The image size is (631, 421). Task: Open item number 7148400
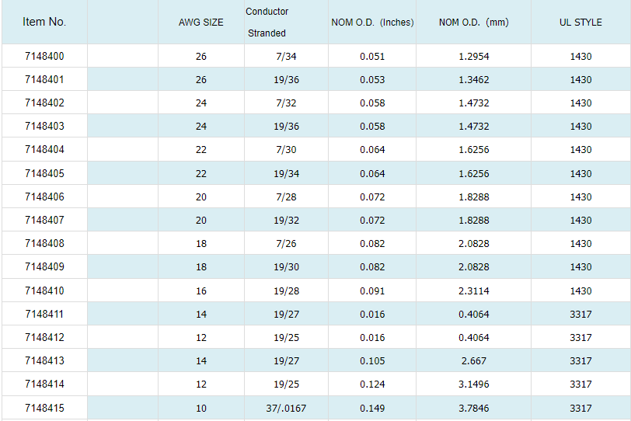44,56
